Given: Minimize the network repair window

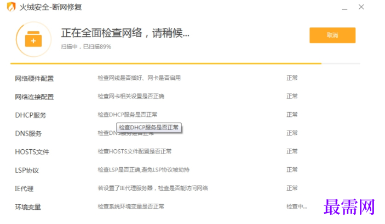Looking at the screenshot, I should [344, 7].
